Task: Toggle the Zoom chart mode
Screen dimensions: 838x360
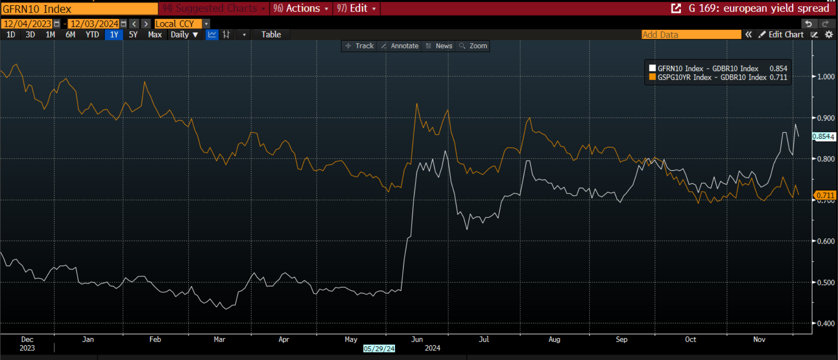Action: 473,46
